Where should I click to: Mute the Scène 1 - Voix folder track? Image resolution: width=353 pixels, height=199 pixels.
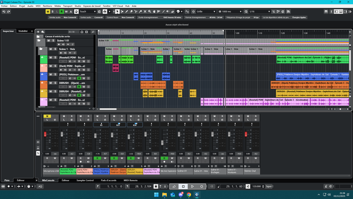50,49
